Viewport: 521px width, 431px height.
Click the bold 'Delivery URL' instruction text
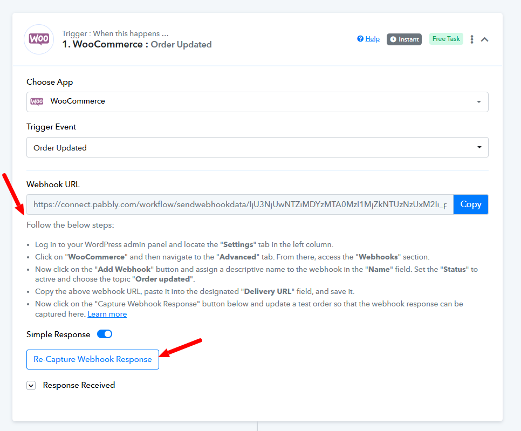tap(268, 291)
